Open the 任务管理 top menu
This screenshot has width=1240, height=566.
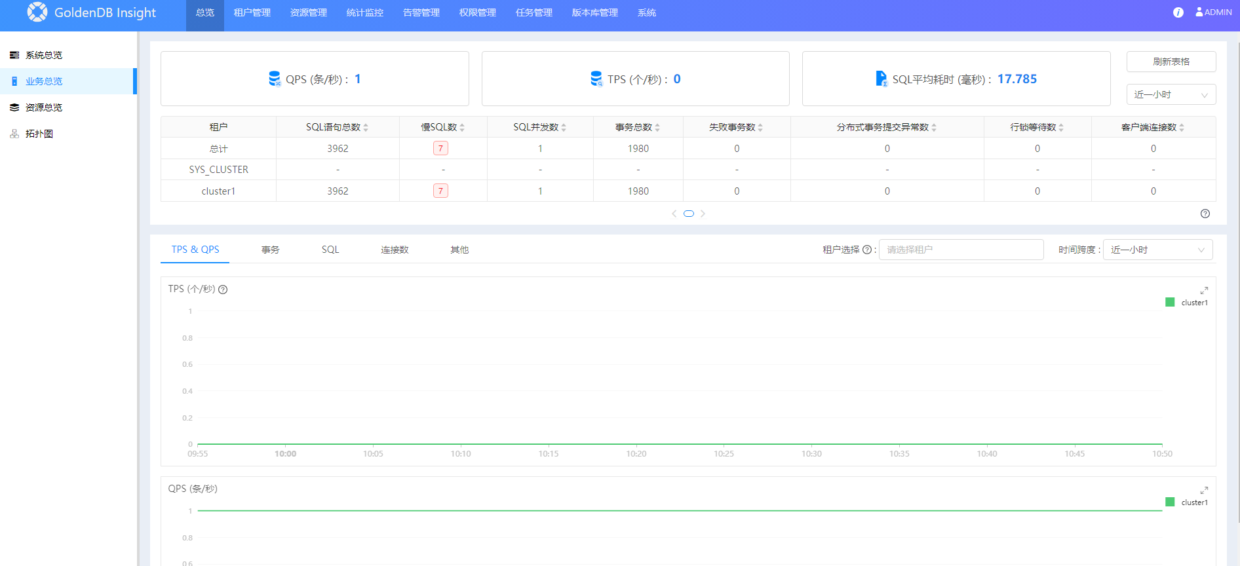534,13
